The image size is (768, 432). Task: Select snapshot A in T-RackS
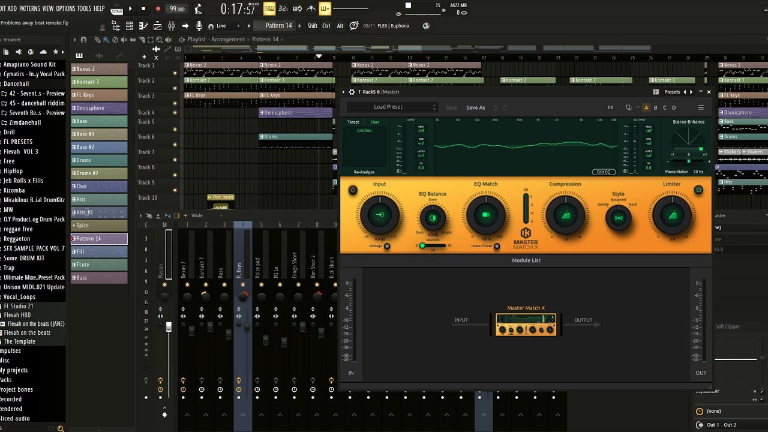click(x=646, y=107)
